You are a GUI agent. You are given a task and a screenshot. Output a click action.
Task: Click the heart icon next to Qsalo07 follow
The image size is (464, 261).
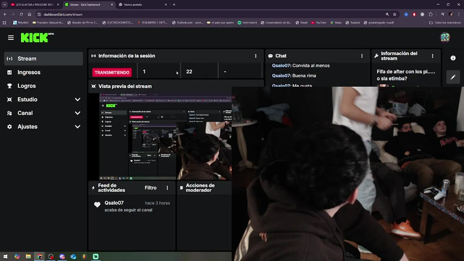(97, 205)
